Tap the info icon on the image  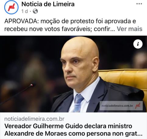tap(138, 44)
